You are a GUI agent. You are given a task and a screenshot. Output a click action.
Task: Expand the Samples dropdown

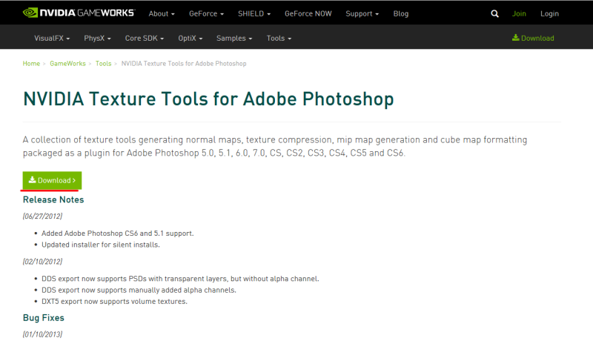pos(234,39)
